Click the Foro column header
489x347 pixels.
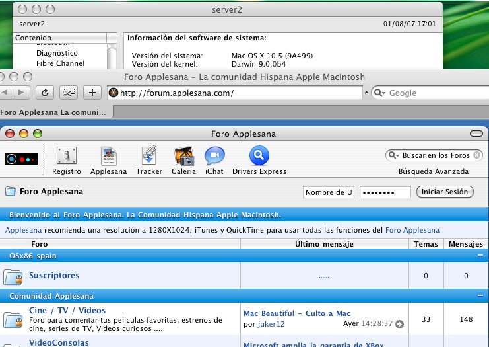click(x=40, y=244)
